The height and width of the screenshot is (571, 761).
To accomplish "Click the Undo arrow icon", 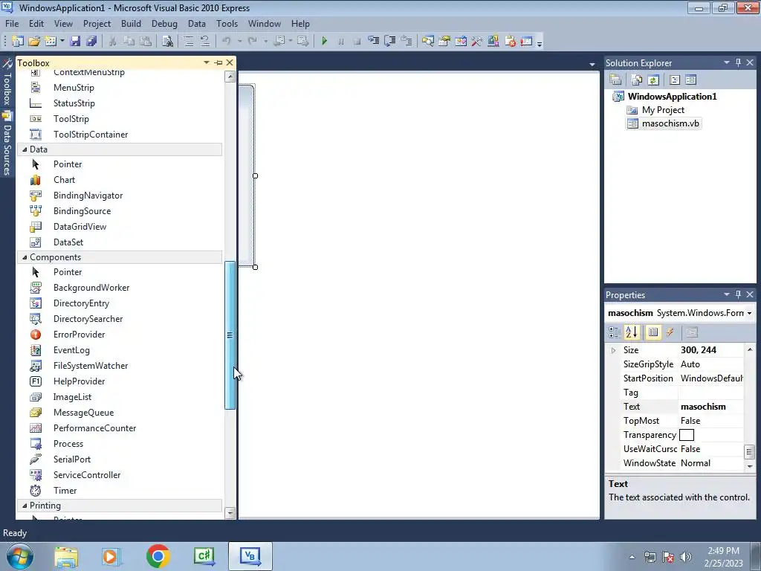I will (x=227, y=42).
